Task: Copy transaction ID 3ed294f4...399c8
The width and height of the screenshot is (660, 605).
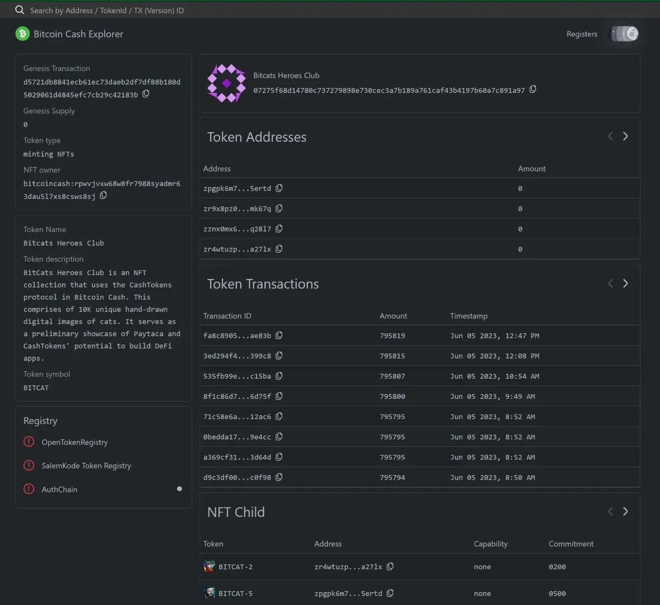Action: pyautogui.click(x=278, y=356)
